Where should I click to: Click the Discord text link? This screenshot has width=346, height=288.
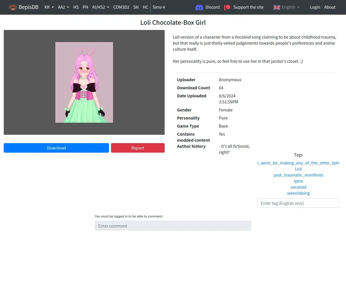click(213, 7)
